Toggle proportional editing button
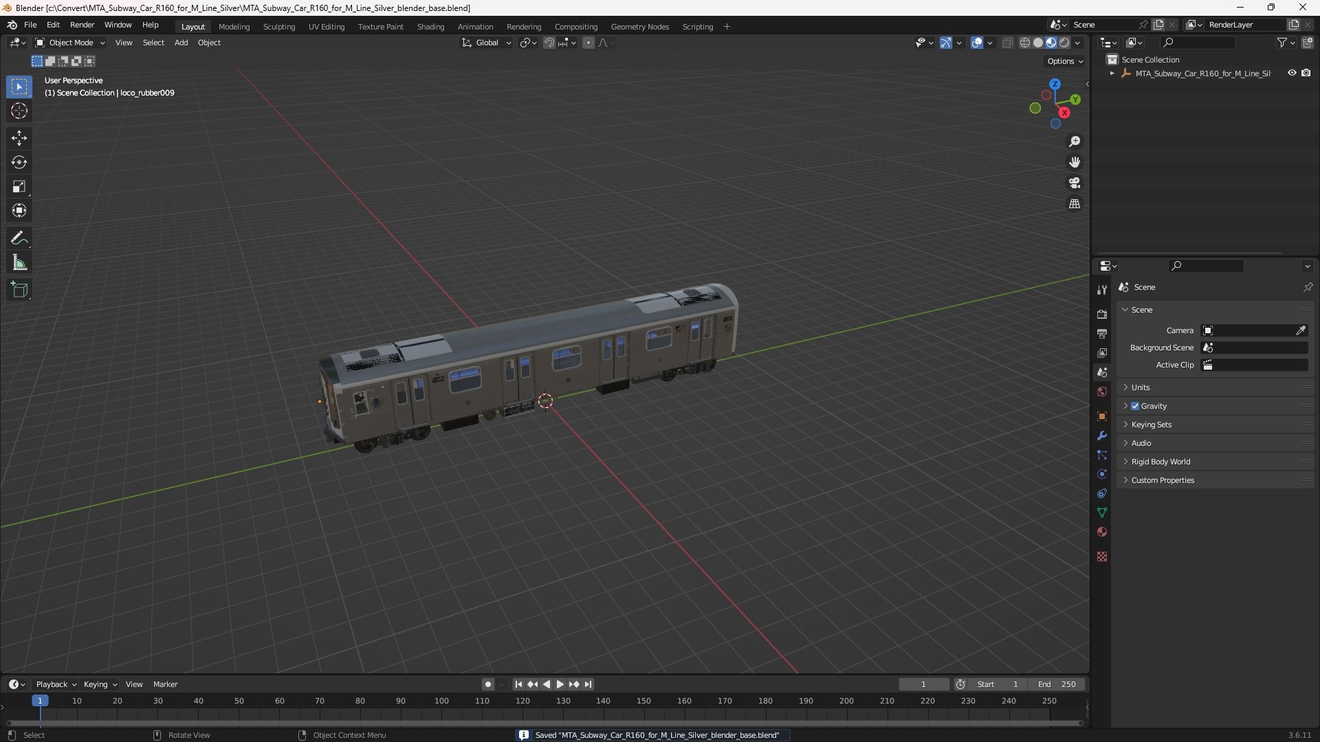Viewport: 1320px width, 742px height. pos(588,43)
